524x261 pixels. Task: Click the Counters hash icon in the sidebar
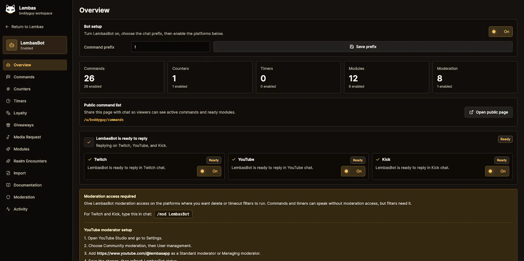coord(8,89)
